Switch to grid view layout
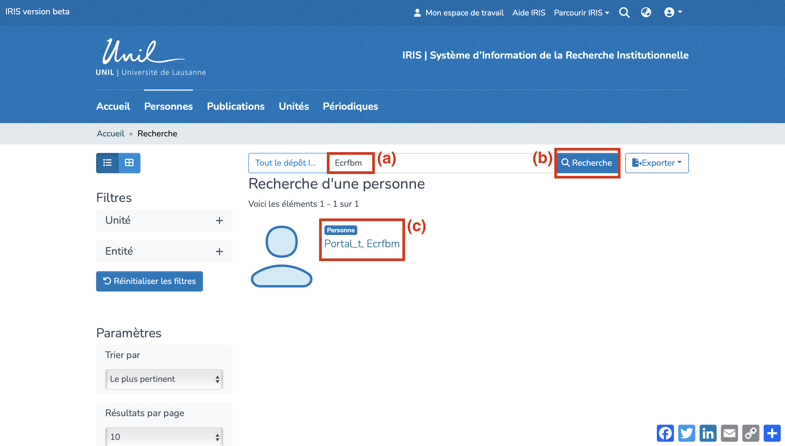Image resolution: width=785 pixels, height=446 pixels. pos(129,163)
